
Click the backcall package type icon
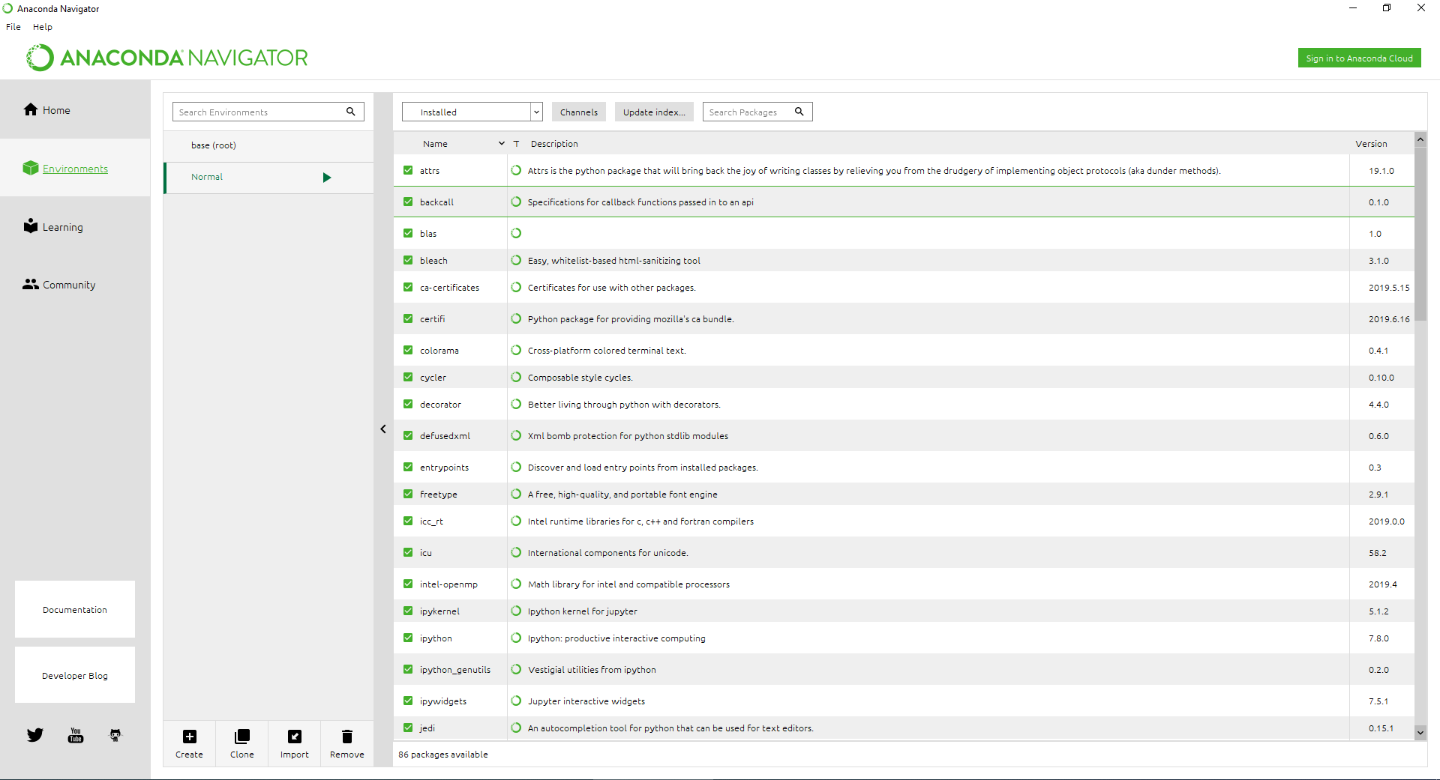pos(516,202)
